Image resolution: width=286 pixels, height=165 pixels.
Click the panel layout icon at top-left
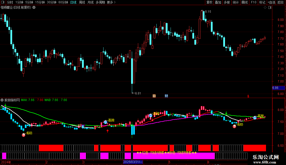pos(3,2)
